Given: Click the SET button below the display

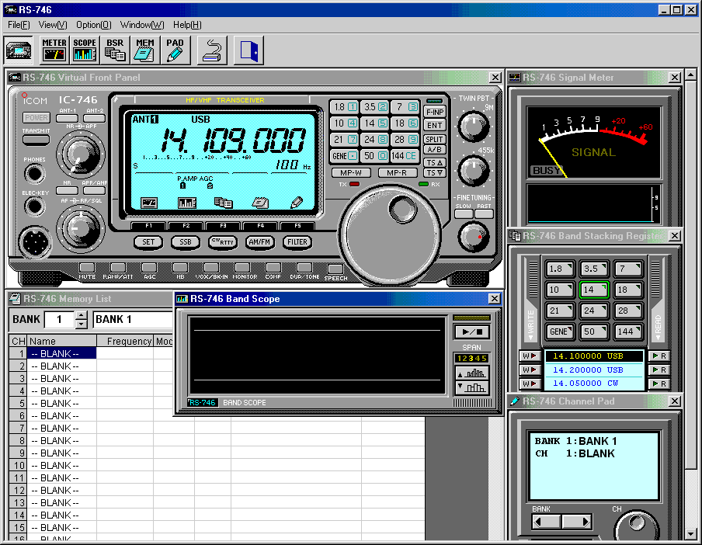Looking at the screenshot, I should 148,242.
